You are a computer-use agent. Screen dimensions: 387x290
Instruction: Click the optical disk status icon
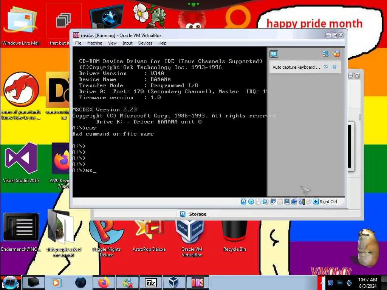click(x=251, y=202)
